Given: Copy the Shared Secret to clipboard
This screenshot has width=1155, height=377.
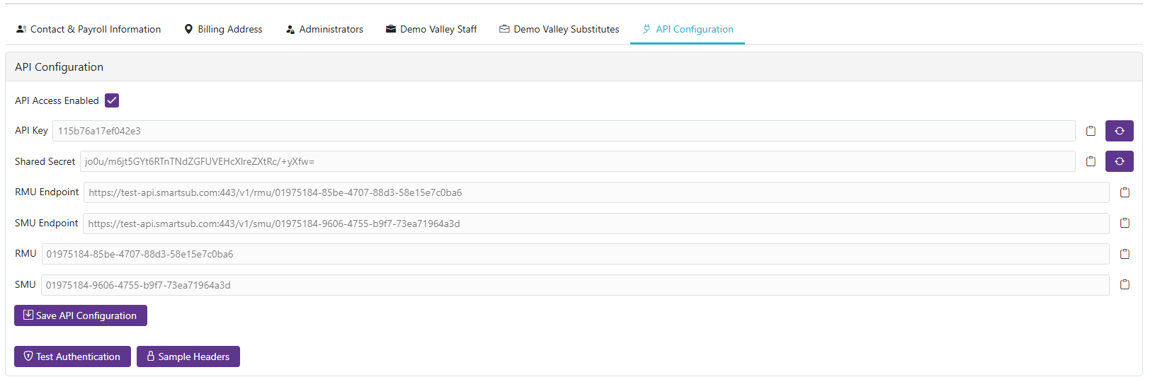Looking at the screenshot, I should (x=1091, y=161).
